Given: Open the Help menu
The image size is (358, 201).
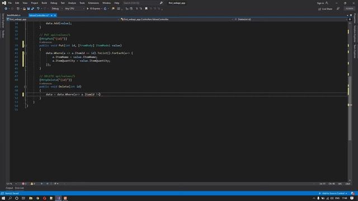Looking at the screenshot, I should [117, 3].
